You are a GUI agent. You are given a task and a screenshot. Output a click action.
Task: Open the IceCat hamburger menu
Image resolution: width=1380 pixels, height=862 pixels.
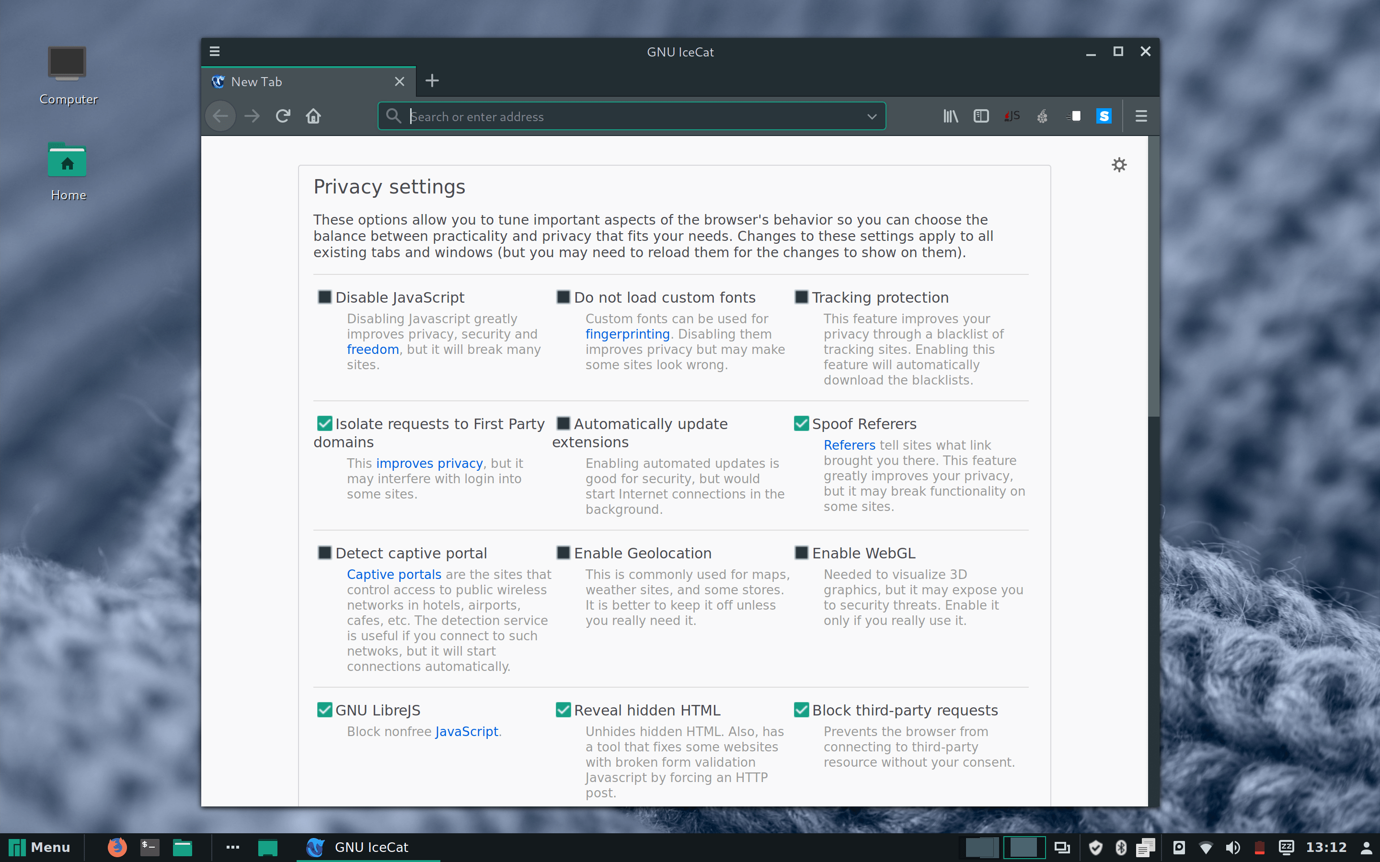[1141, 116]
